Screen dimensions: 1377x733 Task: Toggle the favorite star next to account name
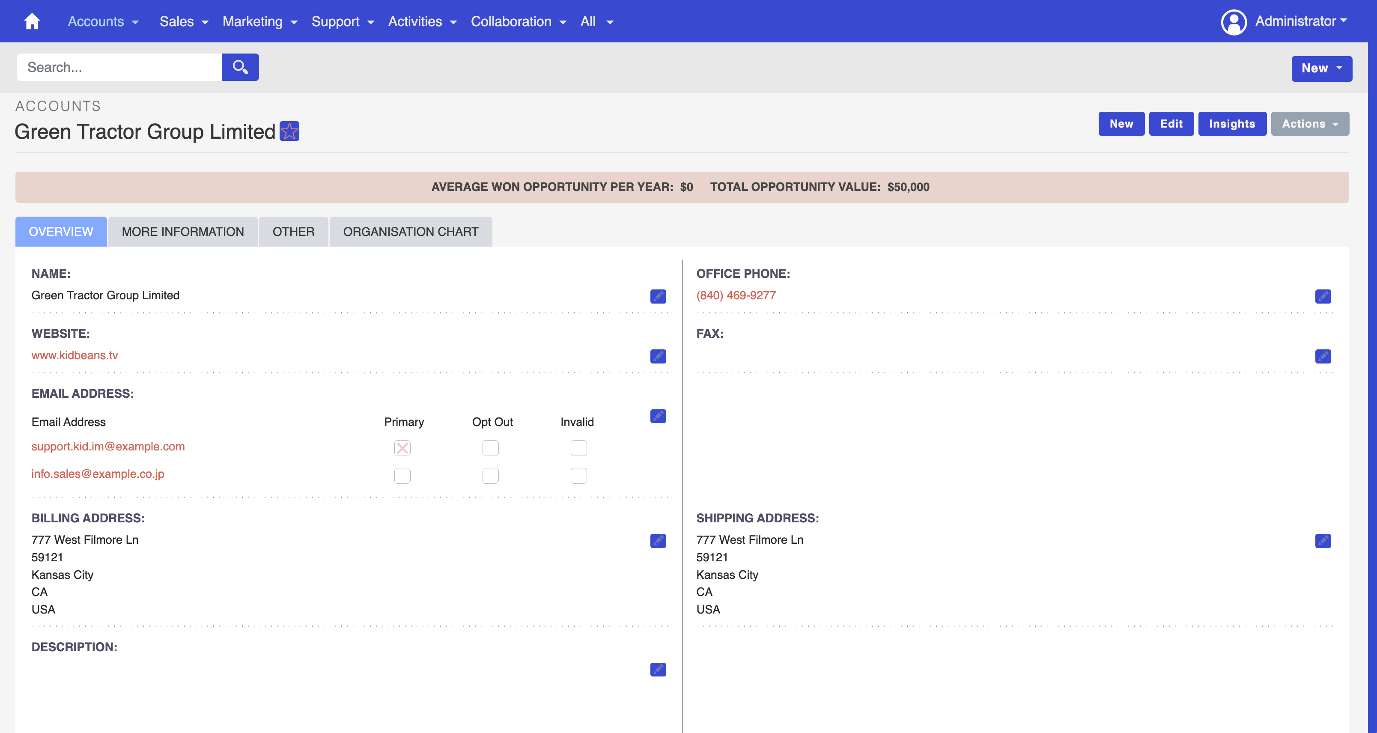(x=289, y=131)
